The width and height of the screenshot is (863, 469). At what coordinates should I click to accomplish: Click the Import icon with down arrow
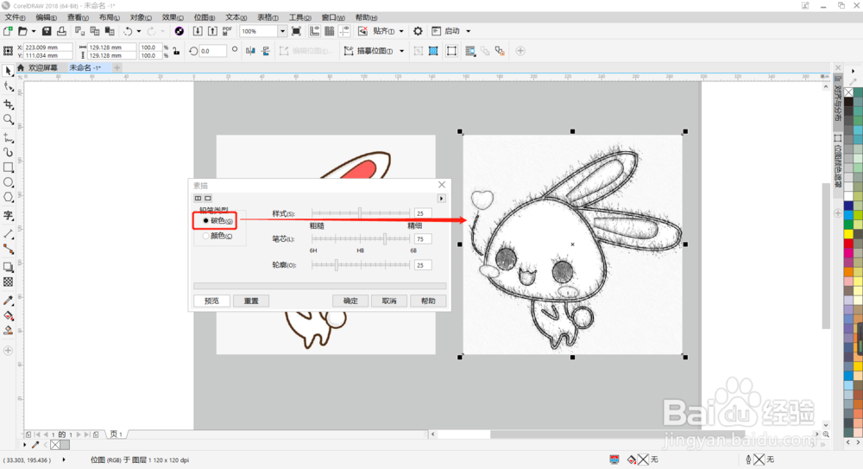(198, 31)
